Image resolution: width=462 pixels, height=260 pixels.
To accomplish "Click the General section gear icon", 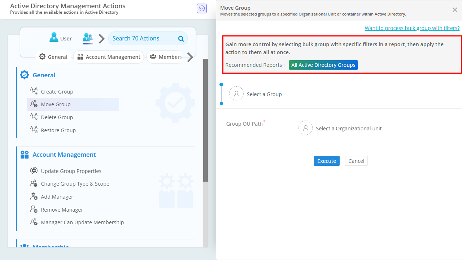I will (25, 75).
